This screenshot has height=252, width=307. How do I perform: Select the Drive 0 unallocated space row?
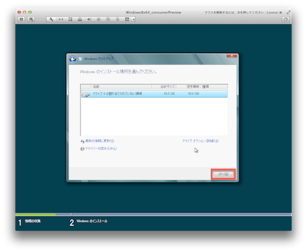[x=154, y=94]
